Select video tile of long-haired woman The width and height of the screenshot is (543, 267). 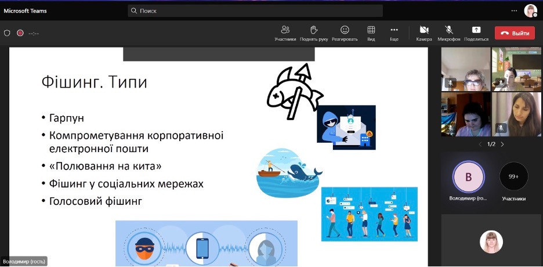click(516, 114)
